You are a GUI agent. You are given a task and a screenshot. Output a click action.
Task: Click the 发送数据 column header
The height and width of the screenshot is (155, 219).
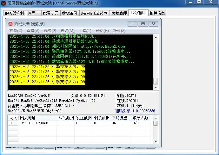coord(83,118)
